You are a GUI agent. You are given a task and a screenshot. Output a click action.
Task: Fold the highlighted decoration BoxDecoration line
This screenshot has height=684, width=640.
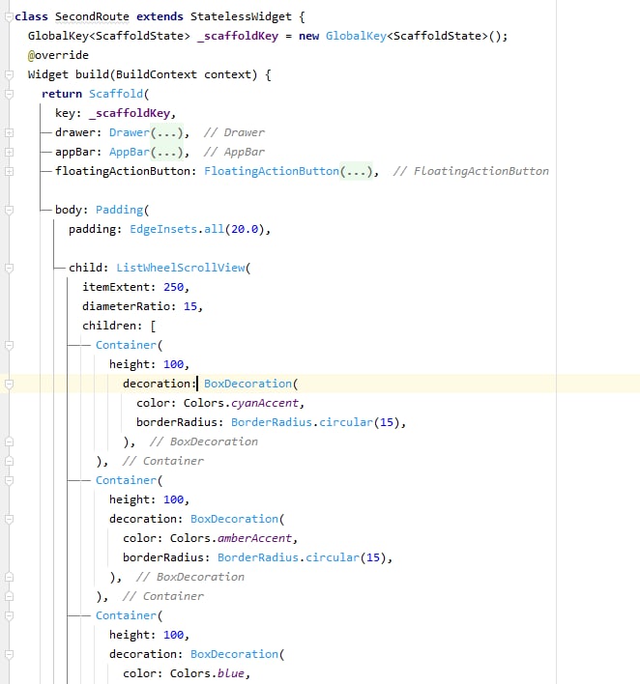tap(9, 385)
